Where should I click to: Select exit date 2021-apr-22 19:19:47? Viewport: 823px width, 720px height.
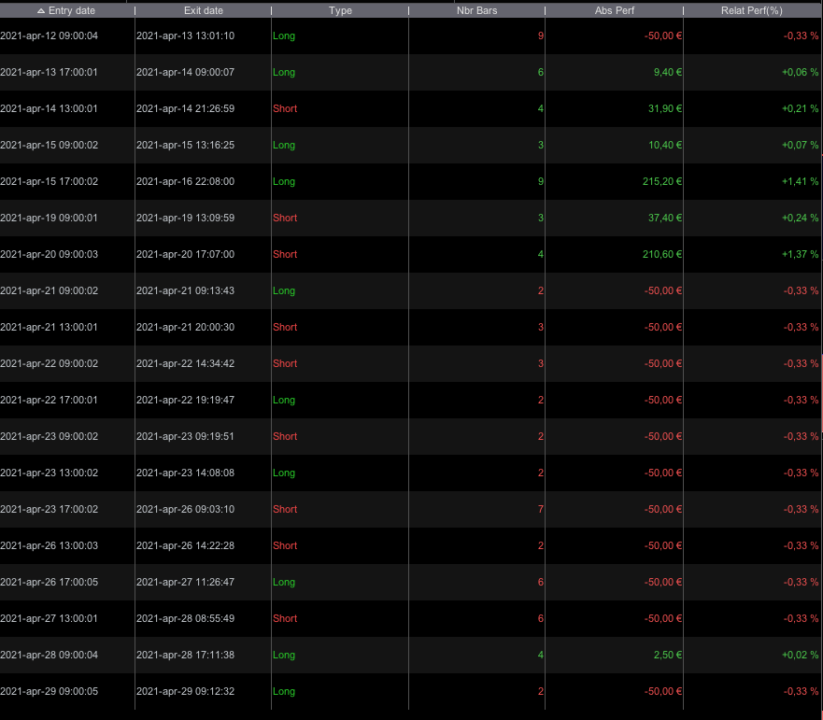tap(185, 400)
